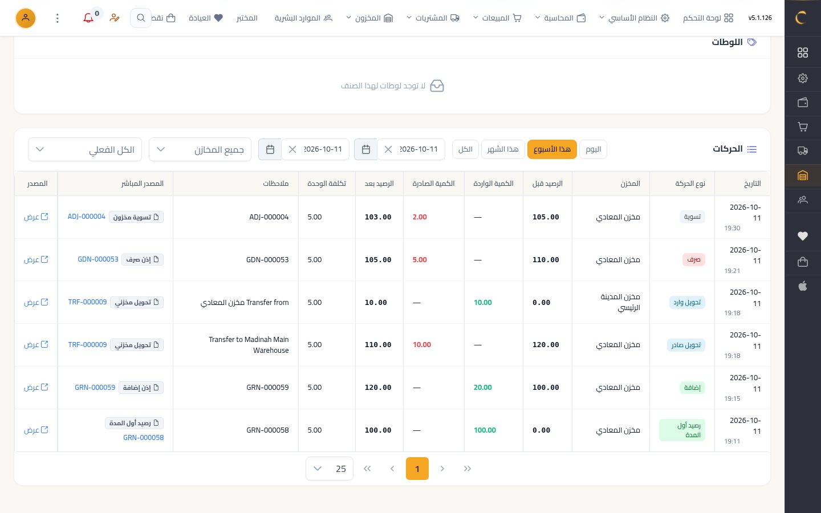Open sidebar warehouse inventory icon
The width and height of the screenshot is (821, 513).
tap(803, 176)
